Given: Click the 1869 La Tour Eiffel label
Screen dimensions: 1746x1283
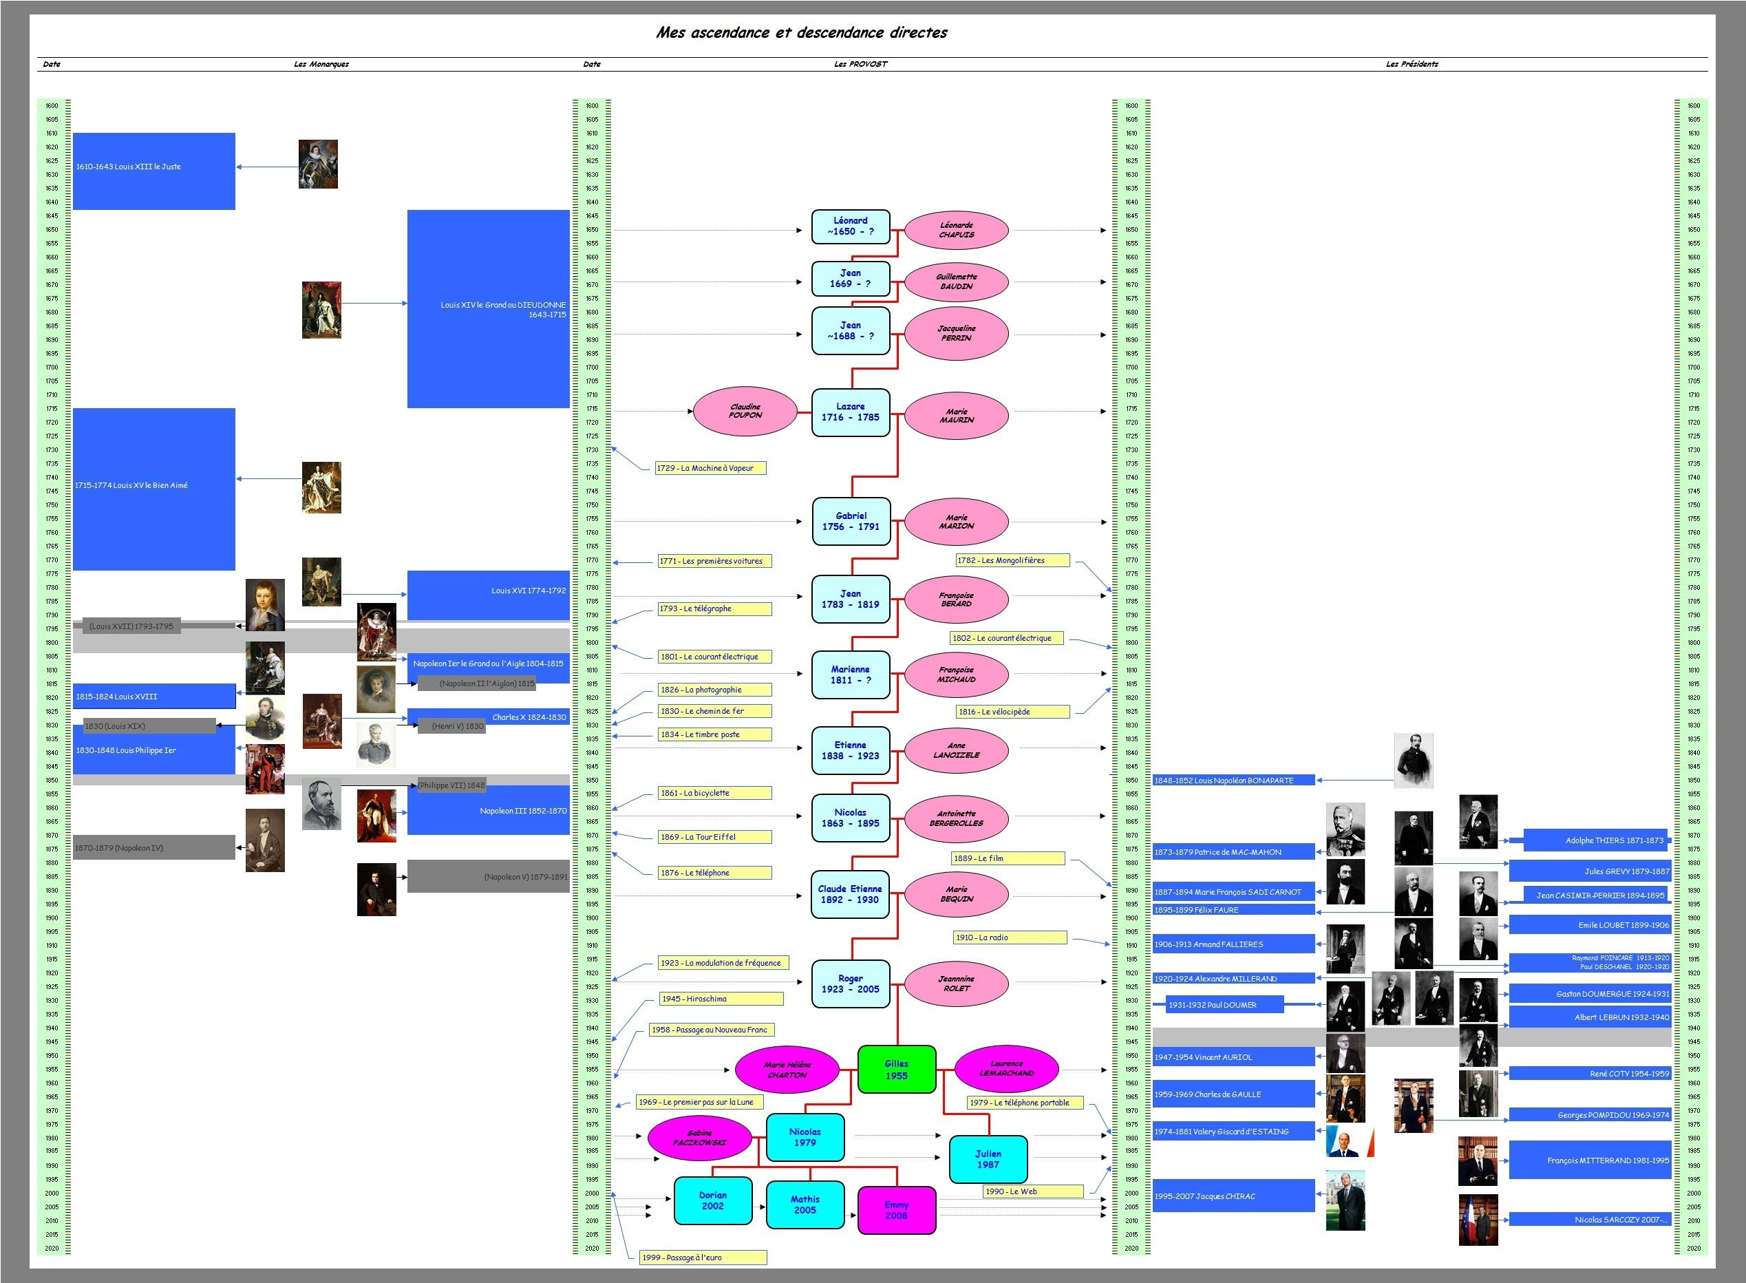Looking at the screenshot, I should point(714,836).
